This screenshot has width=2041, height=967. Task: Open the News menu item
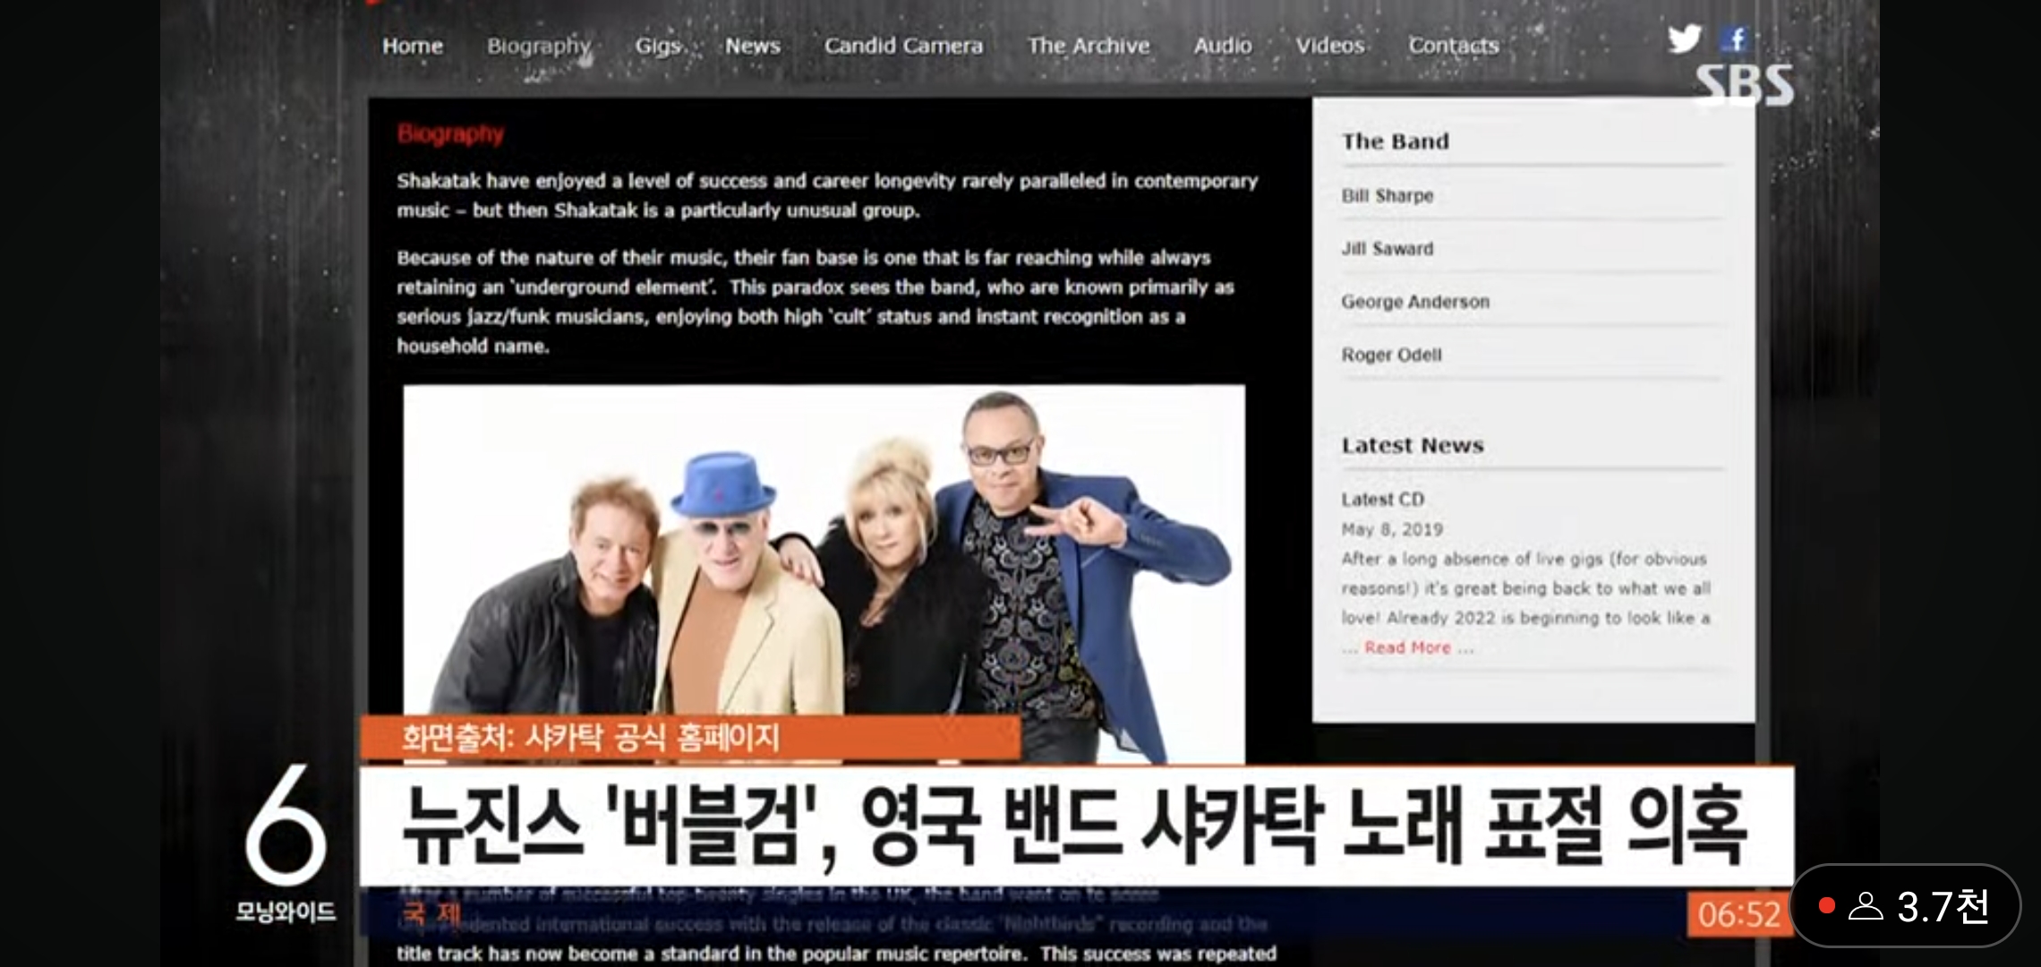[x=753, y=46]
